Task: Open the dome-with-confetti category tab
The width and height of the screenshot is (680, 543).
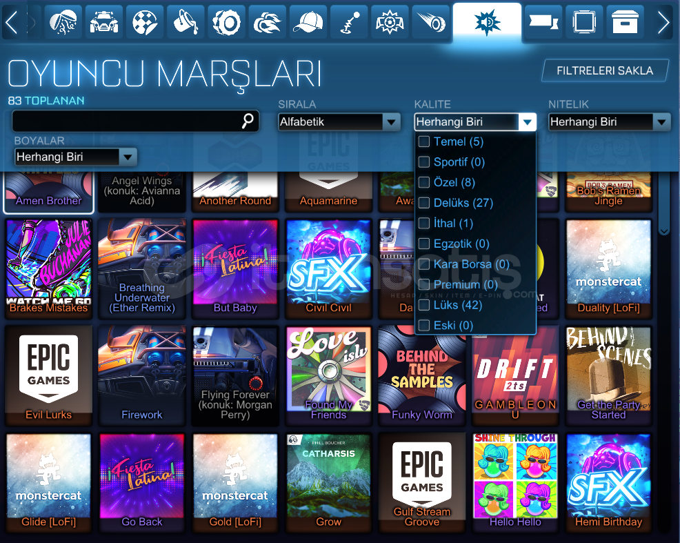Action: pyautogui.click(x=63, y=22)
